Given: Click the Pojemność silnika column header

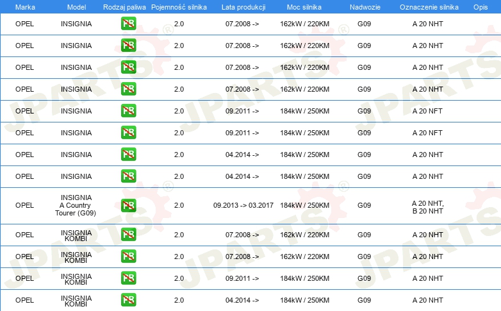Looking at the screenshot, I should (179, 7).
